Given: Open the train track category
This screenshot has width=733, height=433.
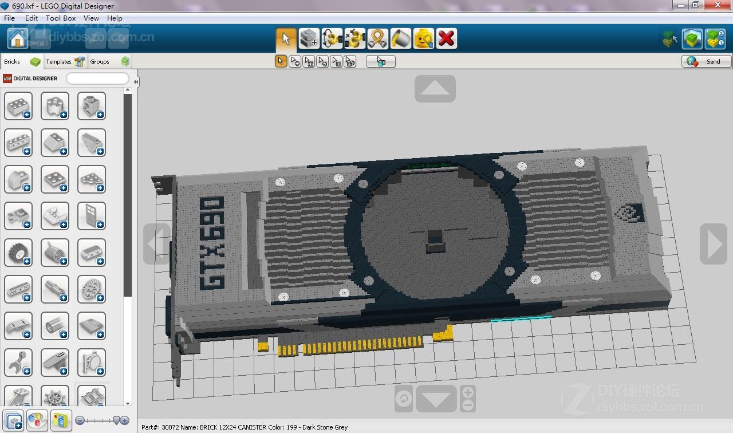Looking at the screenshot, I should coord(92,396).
